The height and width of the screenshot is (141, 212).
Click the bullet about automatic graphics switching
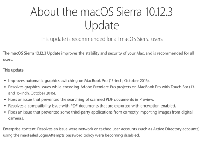click(x=79, y=81)
